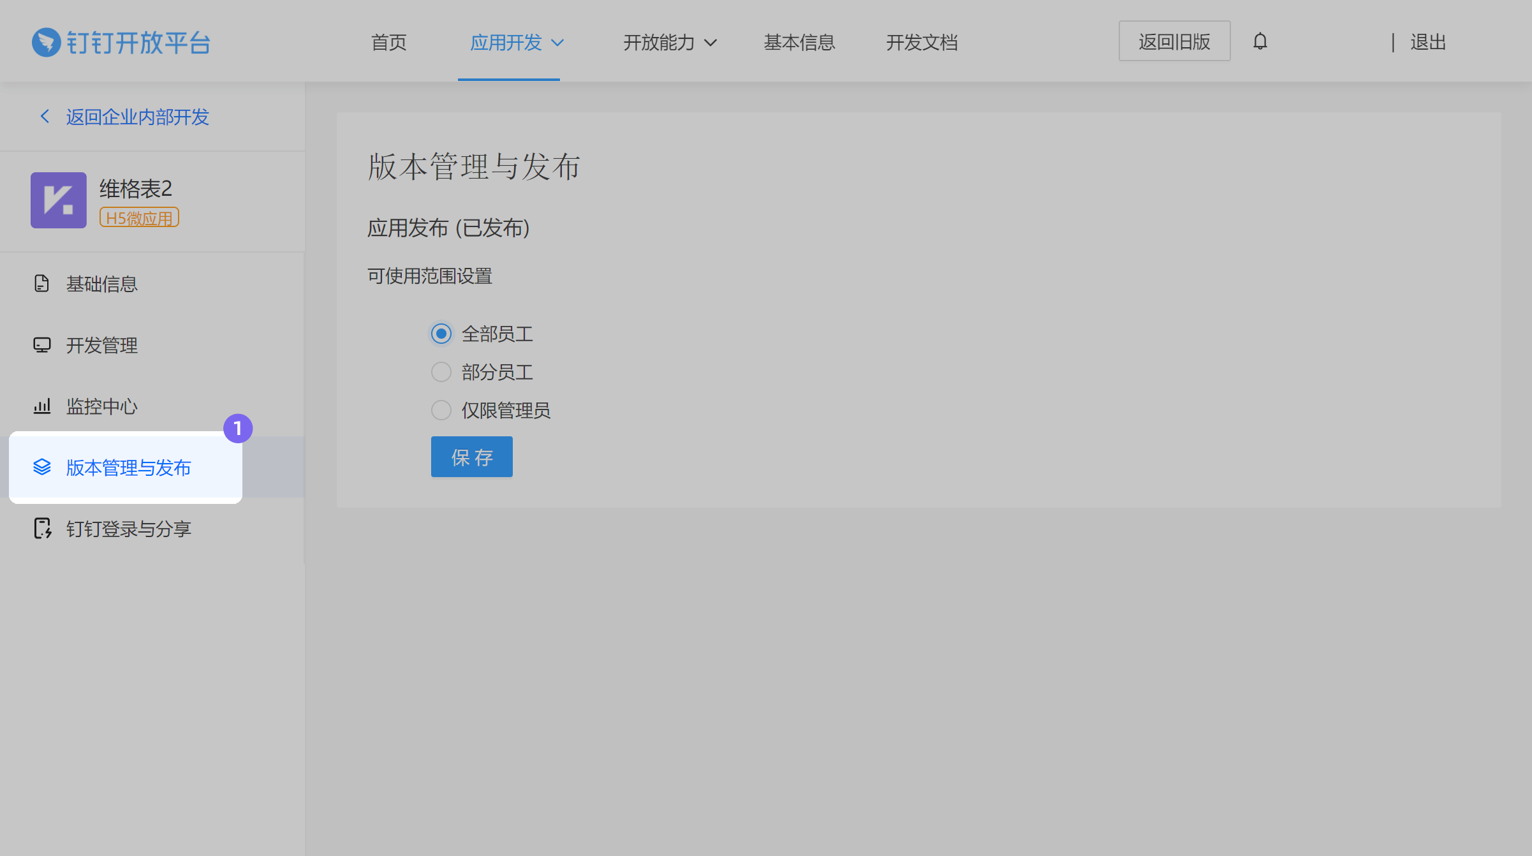This screenshot has height=856, width=1532.
Task: Select the 部分员工 radio option
Action: pos(441,372)
